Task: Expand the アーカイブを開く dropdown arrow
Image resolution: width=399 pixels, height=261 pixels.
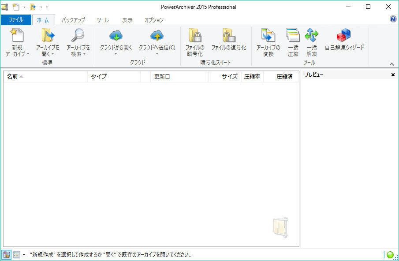Action: click(52, 54)
